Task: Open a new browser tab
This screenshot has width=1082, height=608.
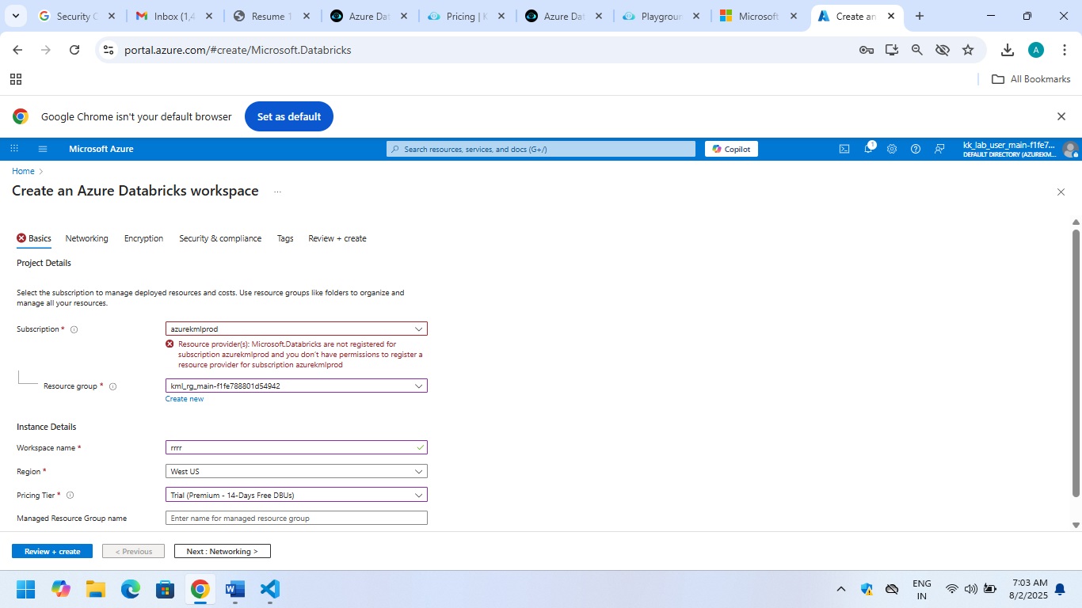Action: click(919, 16)
